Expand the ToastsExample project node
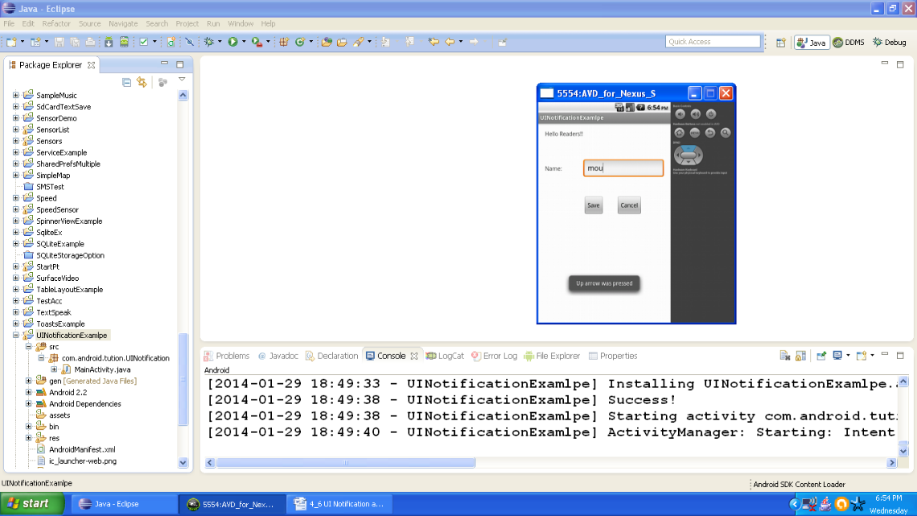The height and width of the screenshot is (516, 917). [x=15, y=324]
